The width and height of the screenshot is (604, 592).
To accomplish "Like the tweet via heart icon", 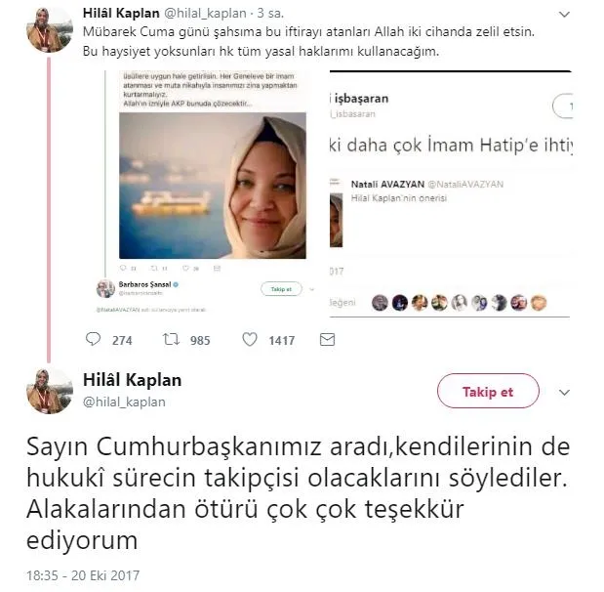I will [250, 339].
